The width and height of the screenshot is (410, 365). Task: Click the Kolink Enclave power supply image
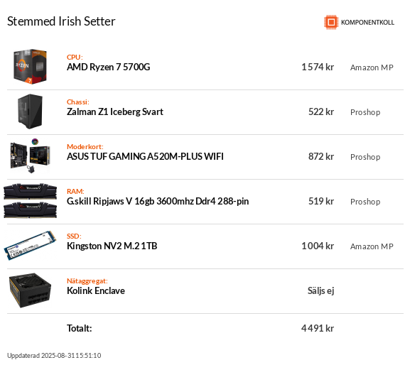click(x=30, y=290)
